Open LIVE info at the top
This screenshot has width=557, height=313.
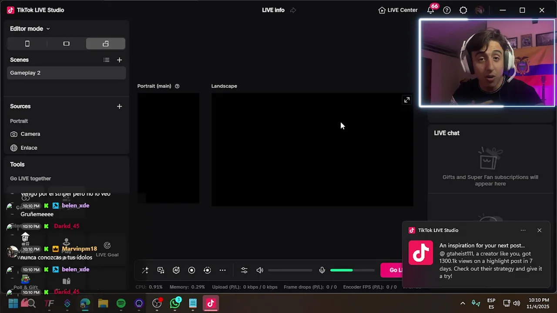[x=273, y=10]
